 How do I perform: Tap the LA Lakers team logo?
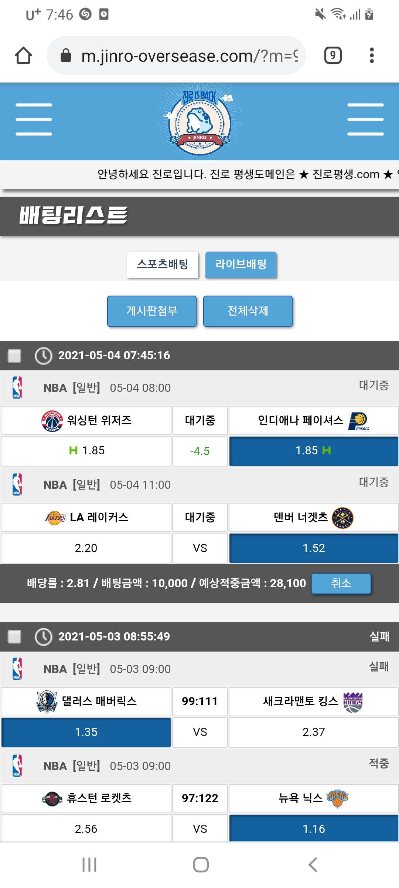tap(55, 518)
